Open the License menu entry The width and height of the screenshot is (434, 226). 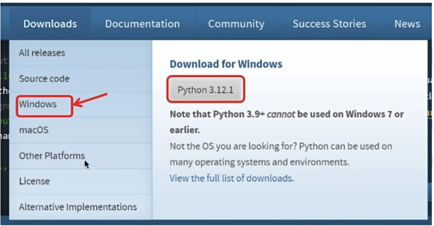point(81,182)
